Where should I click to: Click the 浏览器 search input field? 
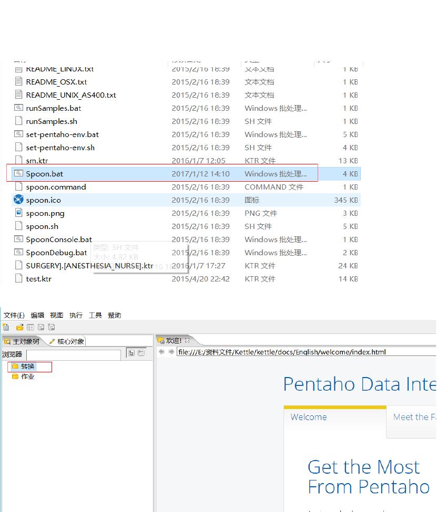74,354
